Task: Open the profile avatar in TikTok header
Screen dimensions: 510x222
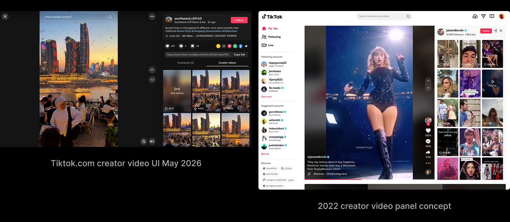Action: (502, 16)
